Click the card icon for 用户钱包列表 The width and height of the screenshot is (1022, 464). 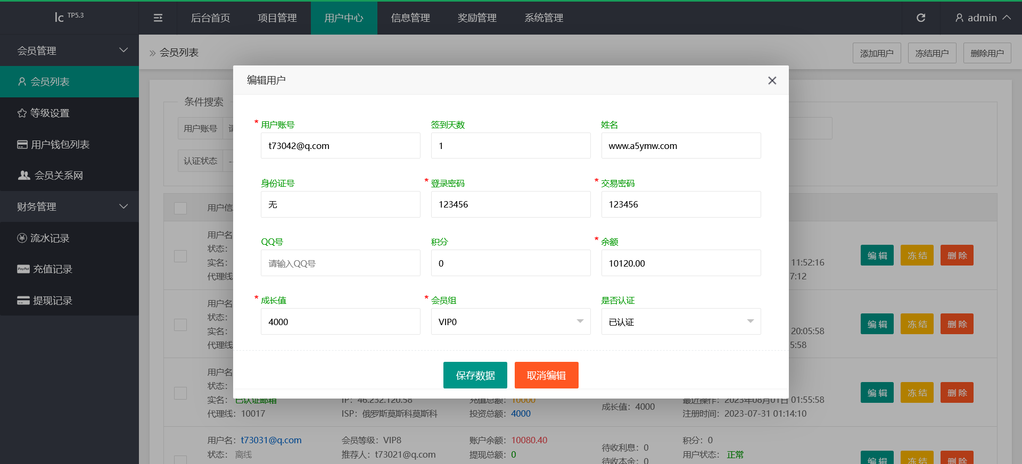[x=22, y=144]
